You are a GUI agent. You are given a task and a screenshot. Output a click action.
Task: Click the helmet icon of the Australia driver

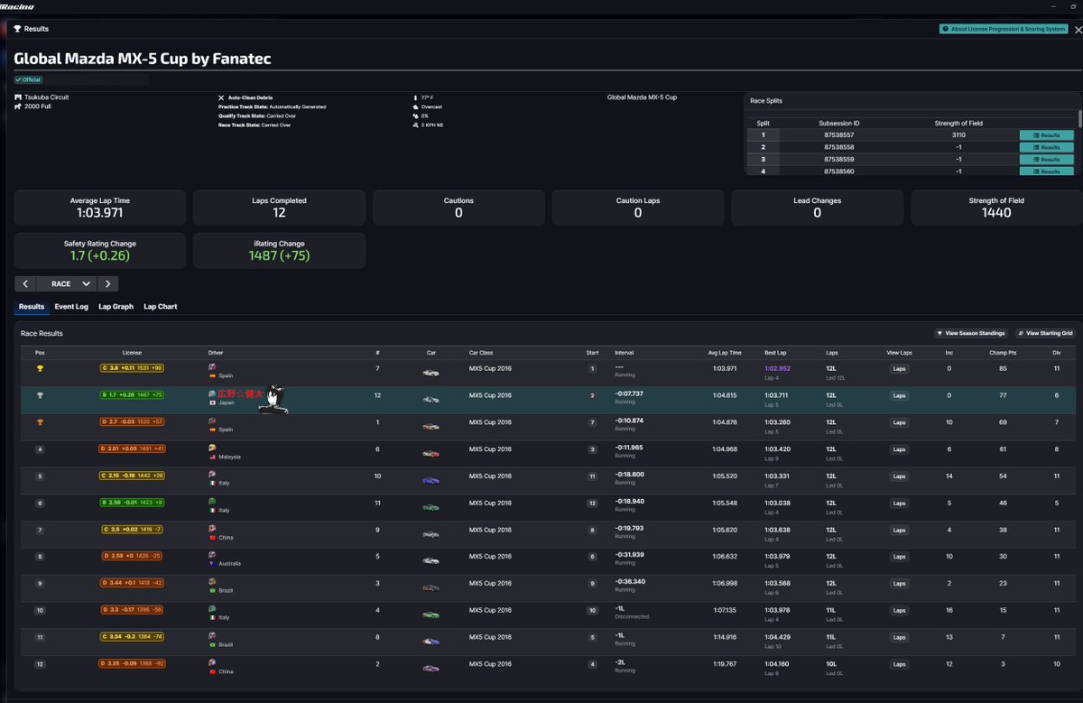point(212,554)
